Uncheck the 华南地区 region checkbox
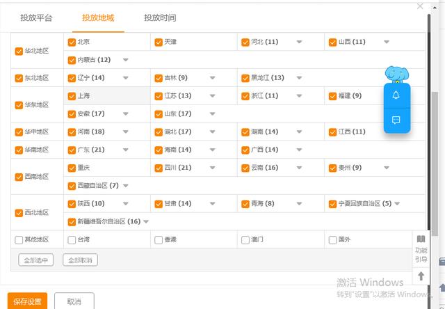This screenshot has width=445, height=309. click(x=19, y=150)
